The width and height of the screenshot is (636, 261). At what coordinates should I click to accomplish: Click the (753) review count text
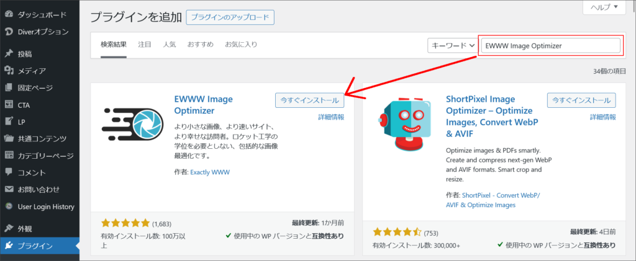pos(431,233)
